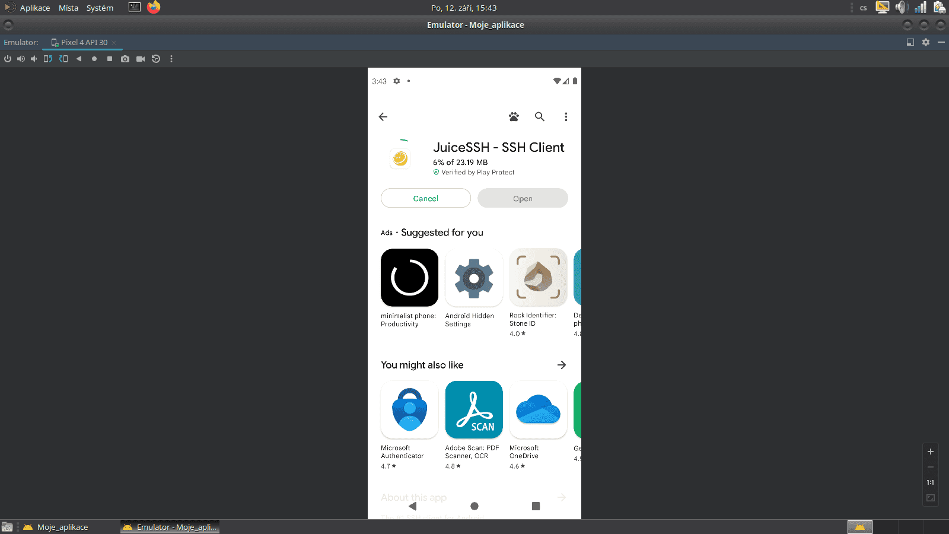The width and height of the screenshot is (949, 534).
Task: Open the Android Hidden Settings app thumbnail
Action: tap(474, 278)
